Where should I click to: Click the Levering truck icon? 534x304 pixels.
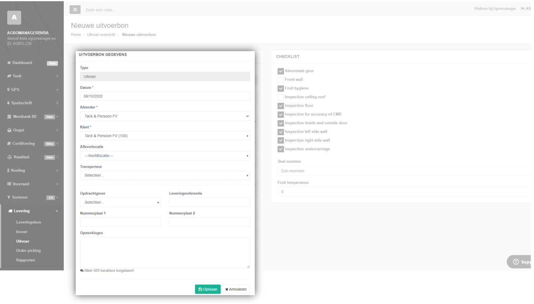10,211
